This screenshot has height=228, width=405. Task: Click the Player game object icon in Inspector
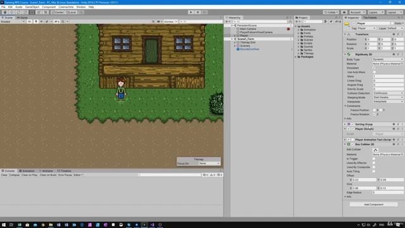point(347,24)
